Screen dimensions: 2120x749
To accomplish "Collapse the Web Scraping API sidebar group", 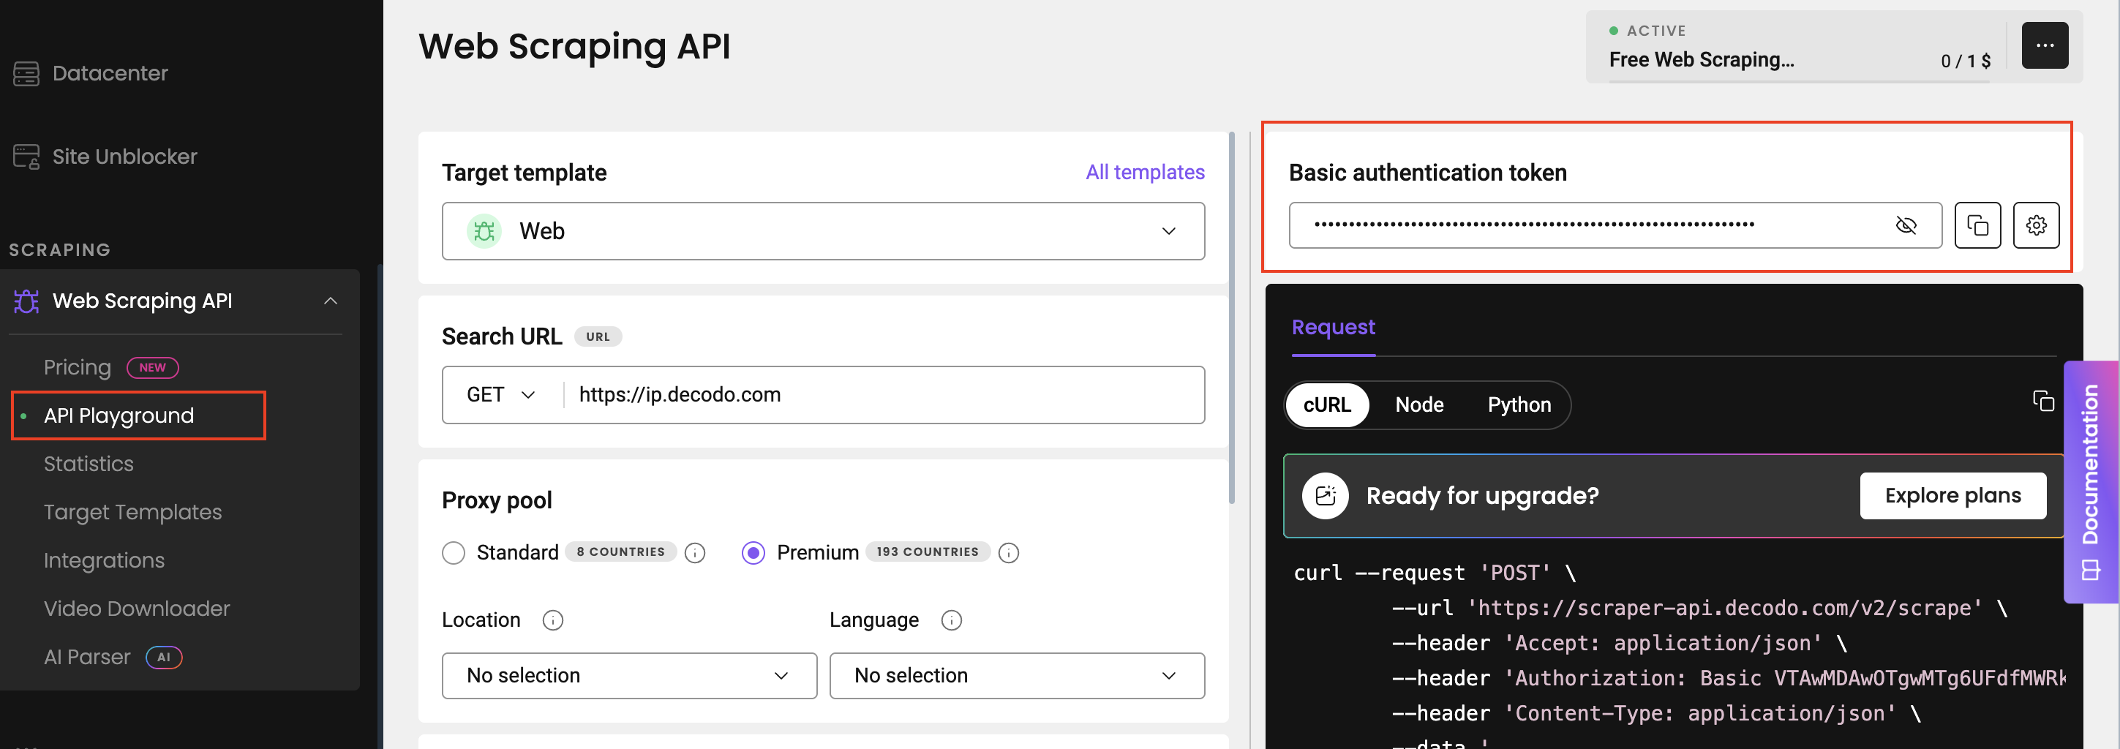I will [x=331, y=301].
